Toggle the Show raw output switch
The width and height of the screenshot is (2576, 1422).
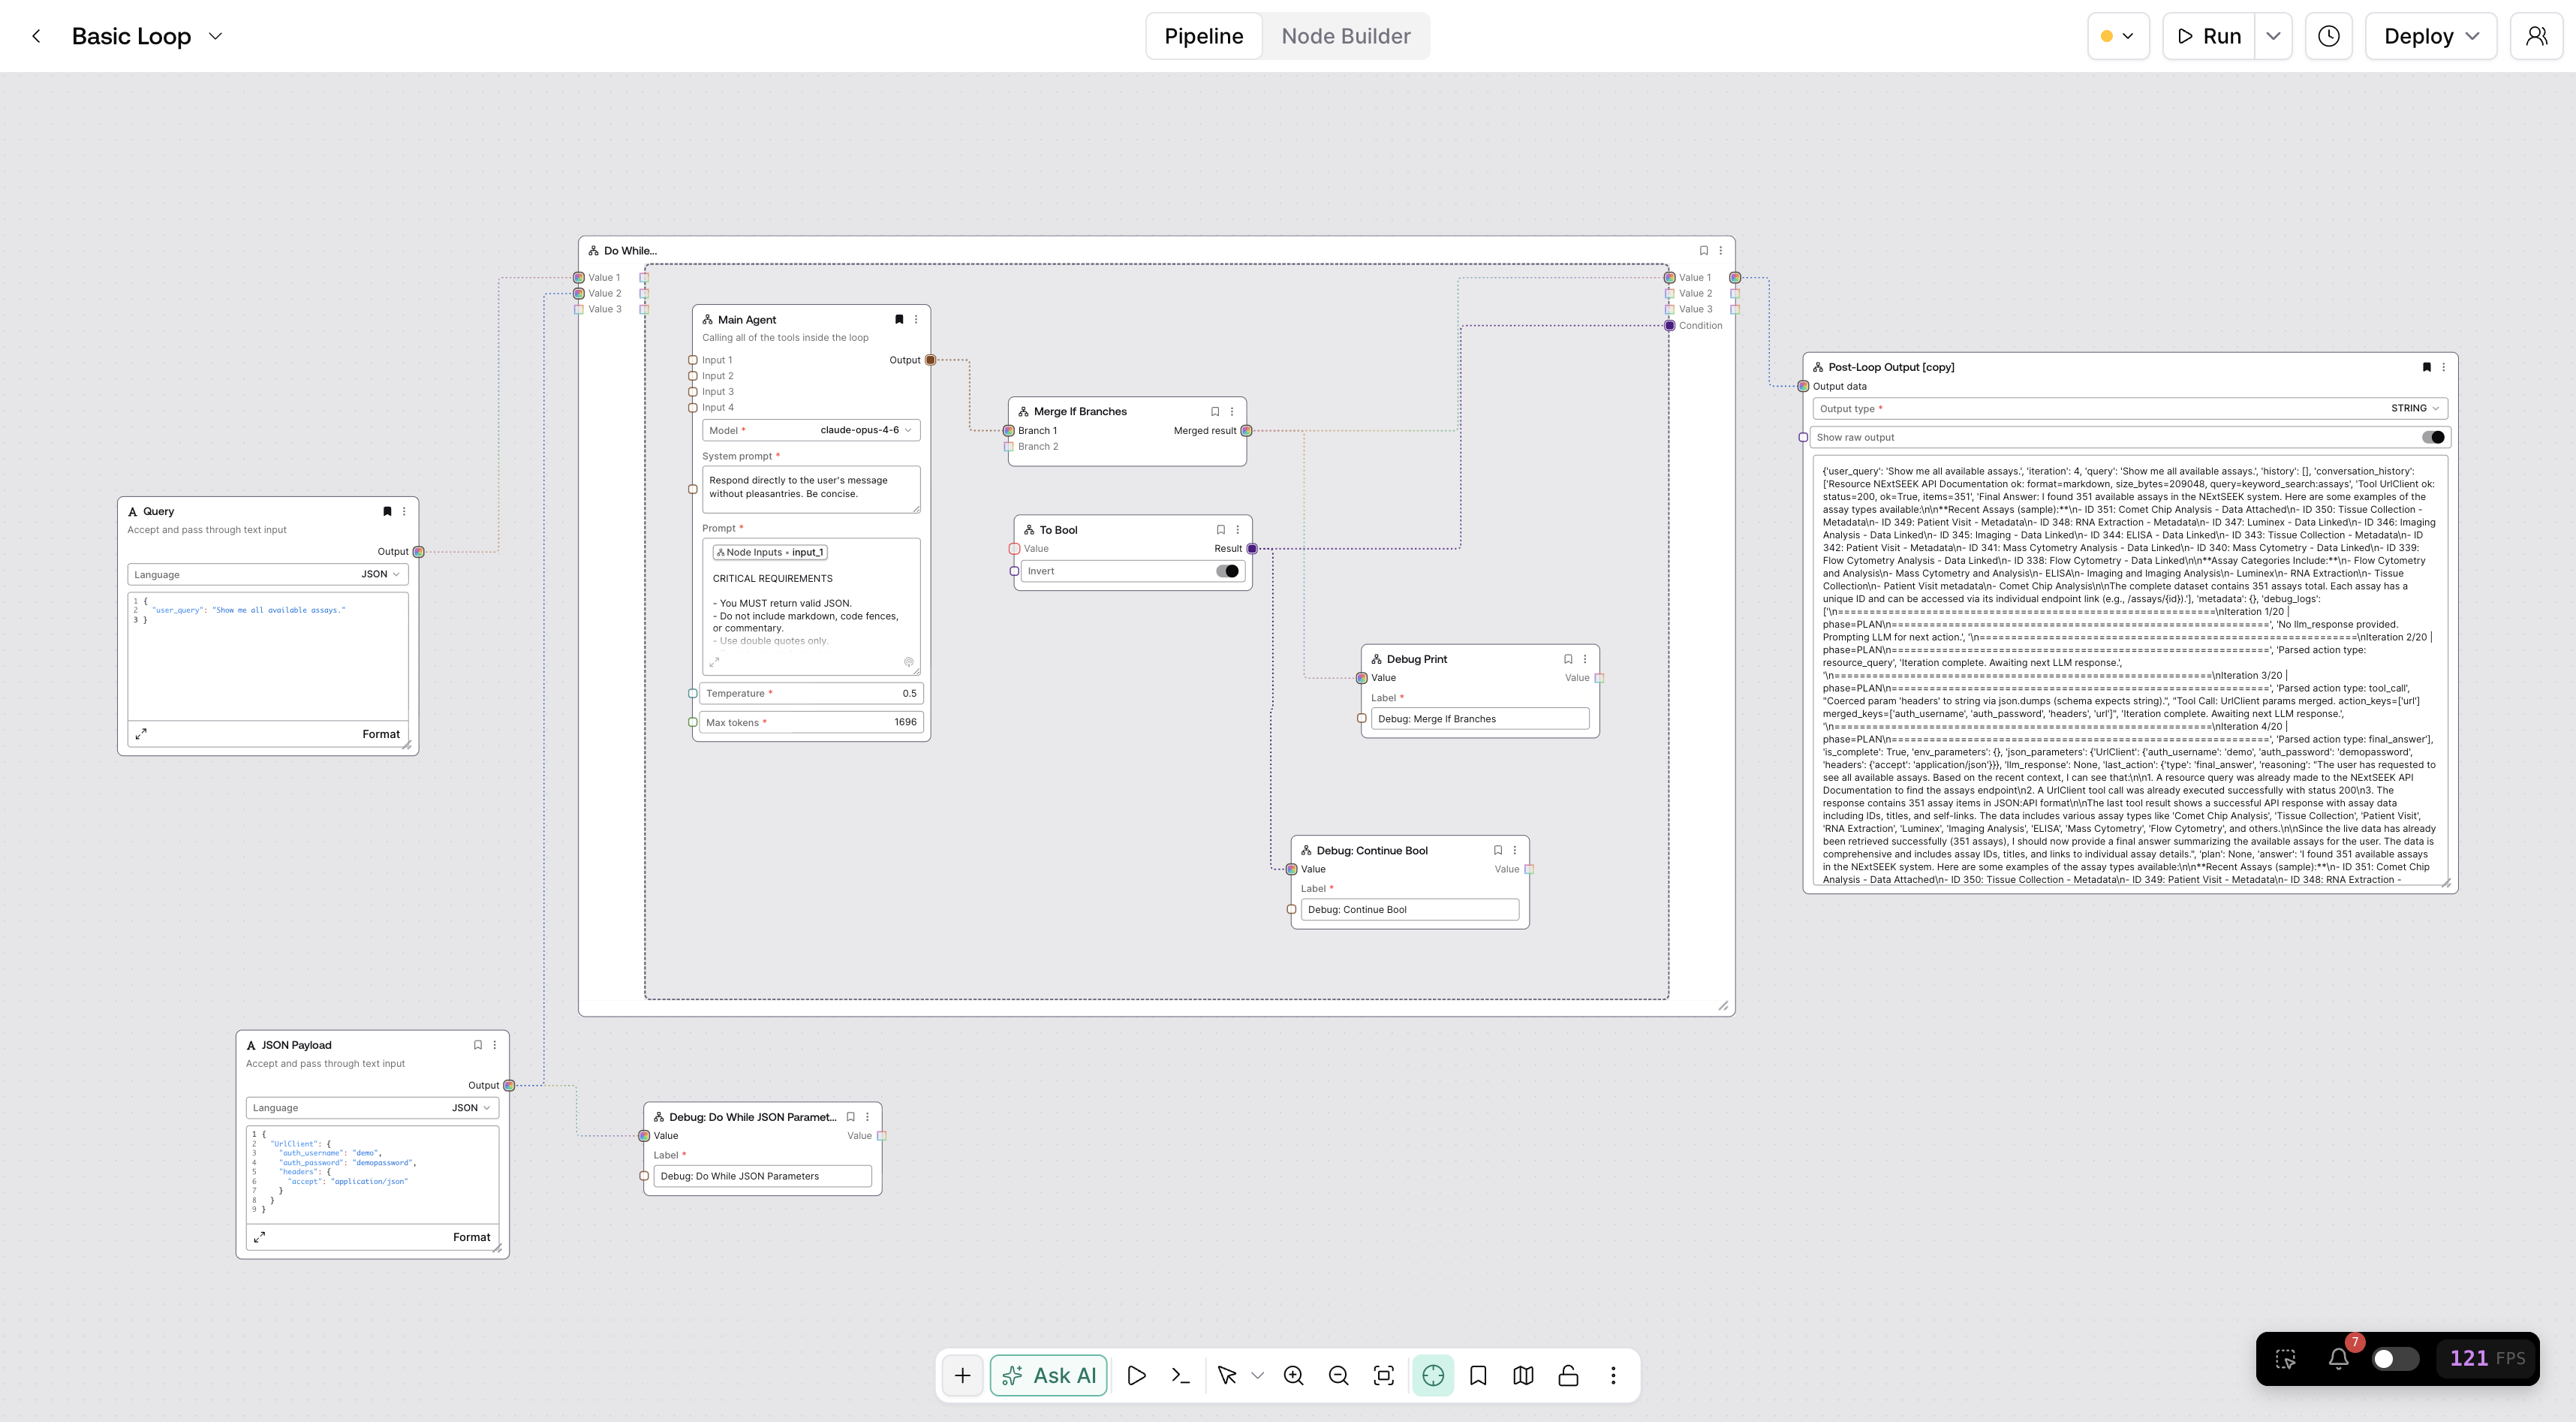(x=2433, y=437)
